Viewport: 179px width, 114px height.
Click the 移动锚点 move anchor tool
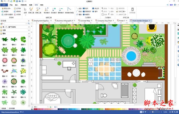point(47,11)
